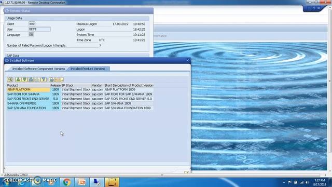Viewport: 332px width, 187px height.
Task: Click the Product column header
Action: pyautogui.click(x=29, y=85)
